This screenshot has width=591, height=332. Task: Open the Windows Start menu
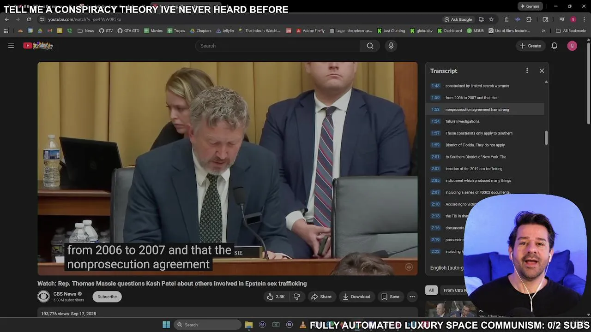(x=166, y=325)
